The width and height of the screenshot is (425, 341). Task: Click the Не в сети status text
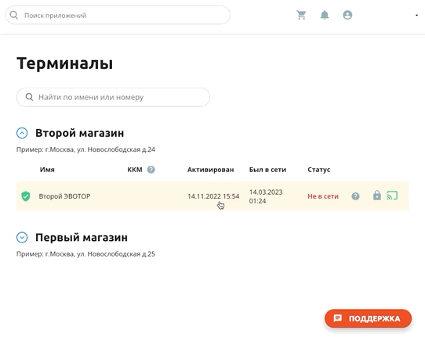pyautogui.click(x=323, y=196)
